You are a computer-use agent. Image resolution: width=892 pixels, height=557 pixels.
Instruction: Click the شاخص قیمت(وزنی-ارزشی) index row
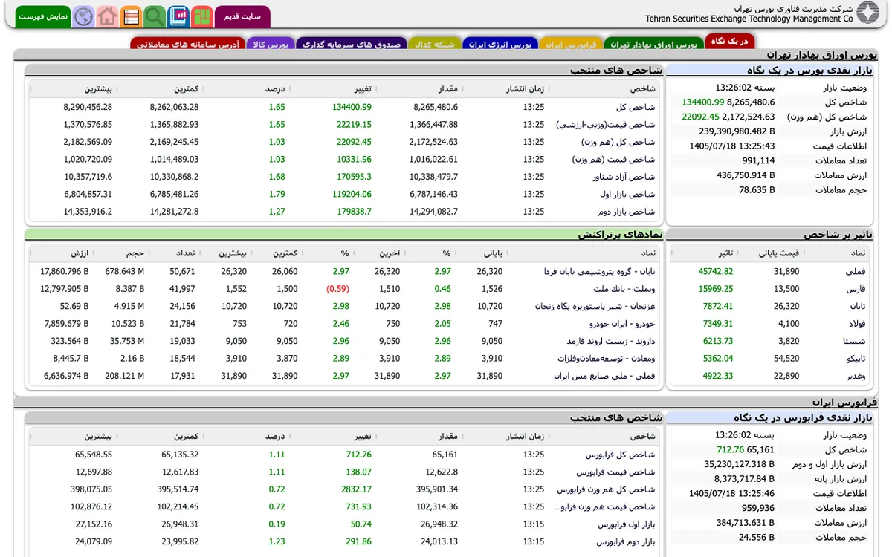pos(343,125)
